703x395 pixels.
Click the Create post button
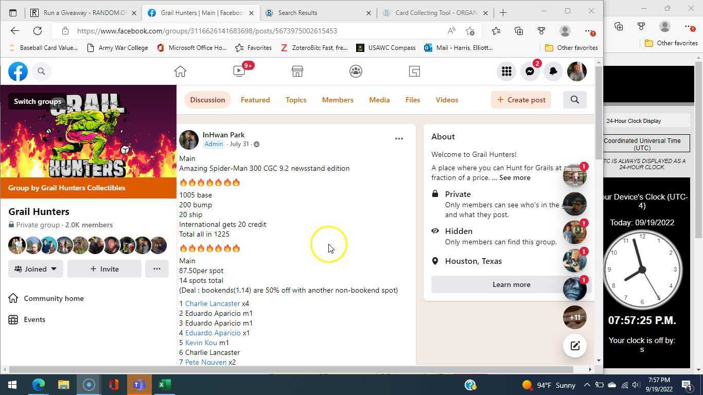[521, 100]
